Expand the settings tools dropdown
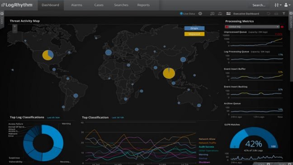The width and height of the screenshot is (293, 165). 278,5
